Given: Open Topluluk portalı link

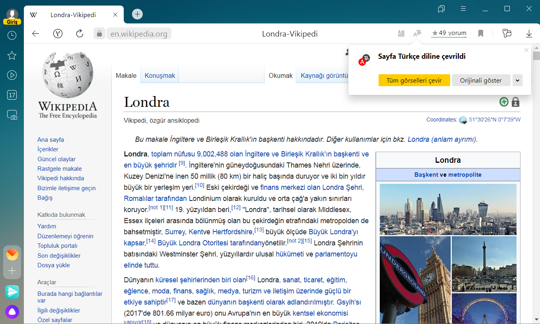Looking at the screenshot, I should coord(57,246).
